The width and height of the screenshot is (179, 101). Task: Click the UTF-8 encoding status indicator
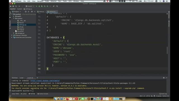click(148, 96)
